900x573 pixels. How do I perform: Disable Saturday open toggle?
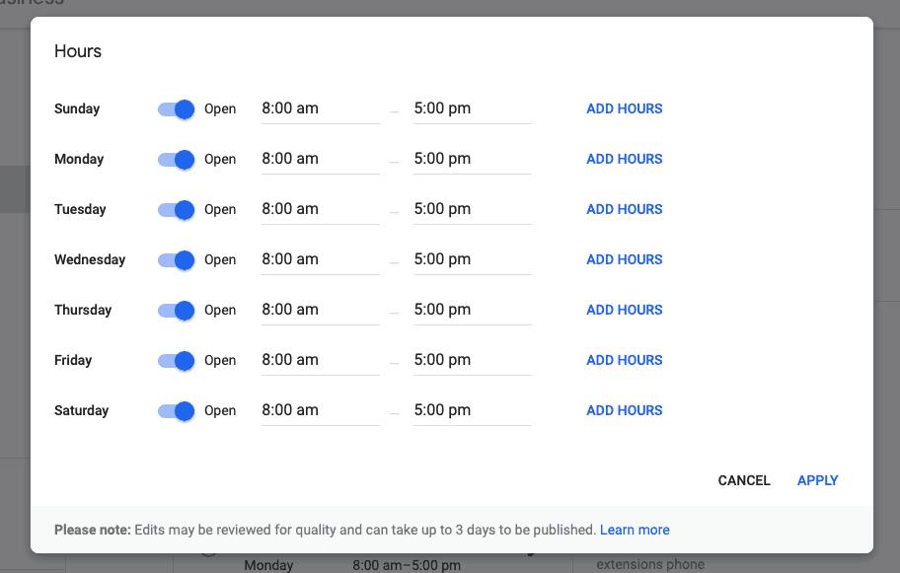pyautogui.click(x=176, y=411)
